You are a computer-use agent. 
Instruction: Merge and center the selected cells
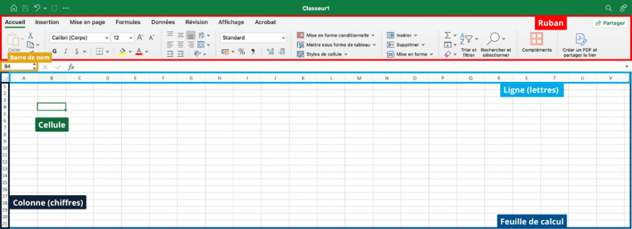pyautogui.click(x=201, y=44)
